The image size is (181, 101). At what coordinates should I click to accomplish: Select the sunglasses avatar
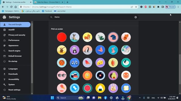pyautogui.click(x=62, y=75)
